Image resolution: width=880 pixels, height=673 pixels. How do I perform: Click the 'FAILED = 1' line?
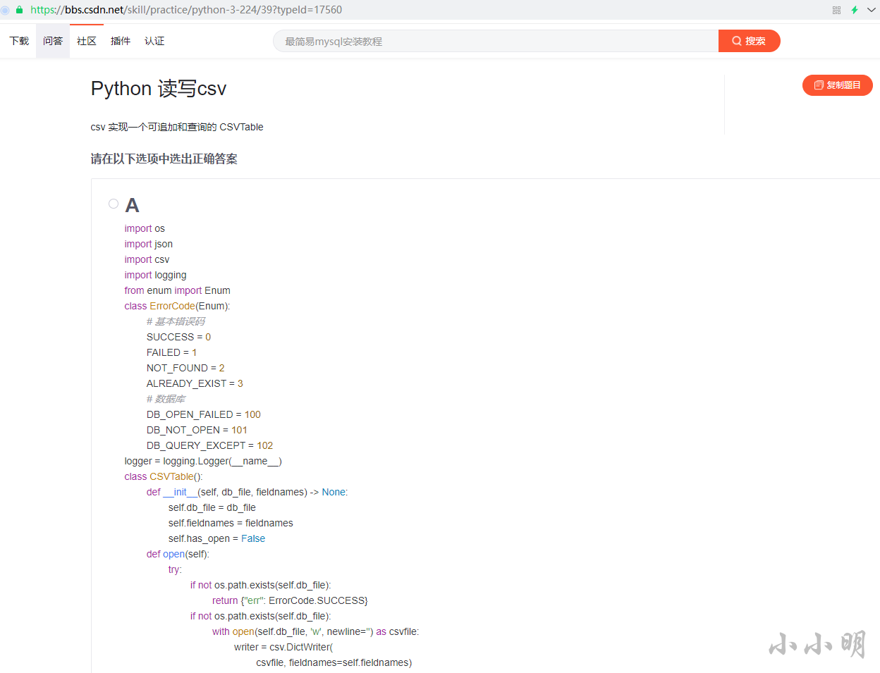[x=172, y=352]
